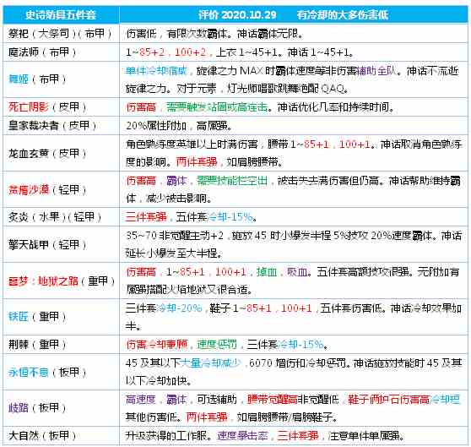Click header text 有冷却的大多伤害低
The image size is (471, 447).
point(343,14)
